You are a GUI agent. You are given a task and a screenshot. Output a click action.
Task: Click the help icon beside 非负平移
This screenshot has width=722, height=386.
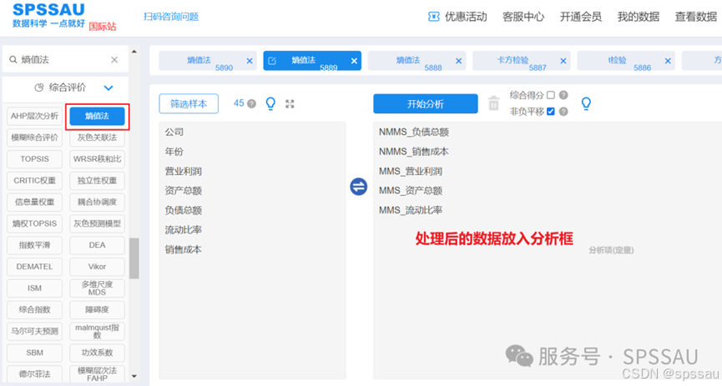563,112
